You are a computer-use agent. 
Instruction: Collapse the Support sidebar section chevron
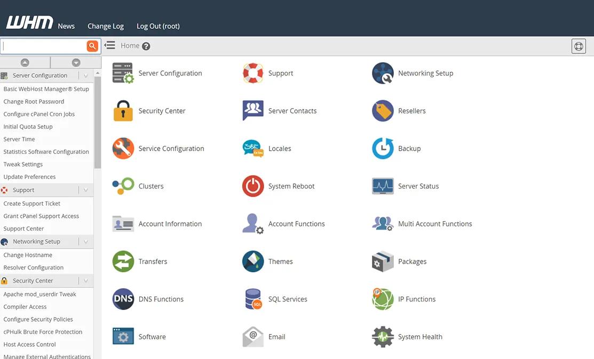tap(85, 190)
